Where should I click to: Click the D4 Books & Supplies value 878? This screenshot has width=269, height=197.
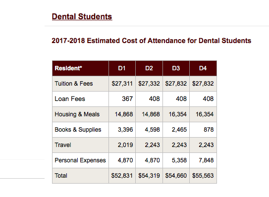coord(209,130)
